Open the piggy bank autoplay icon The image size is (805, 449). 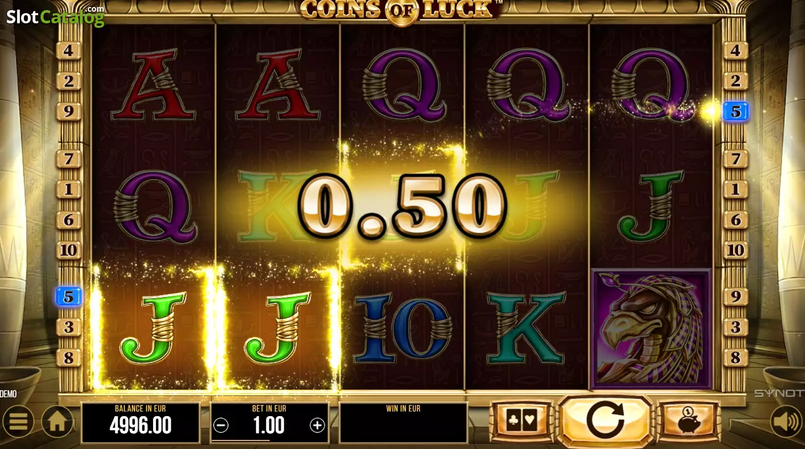(x=688, y=420)
